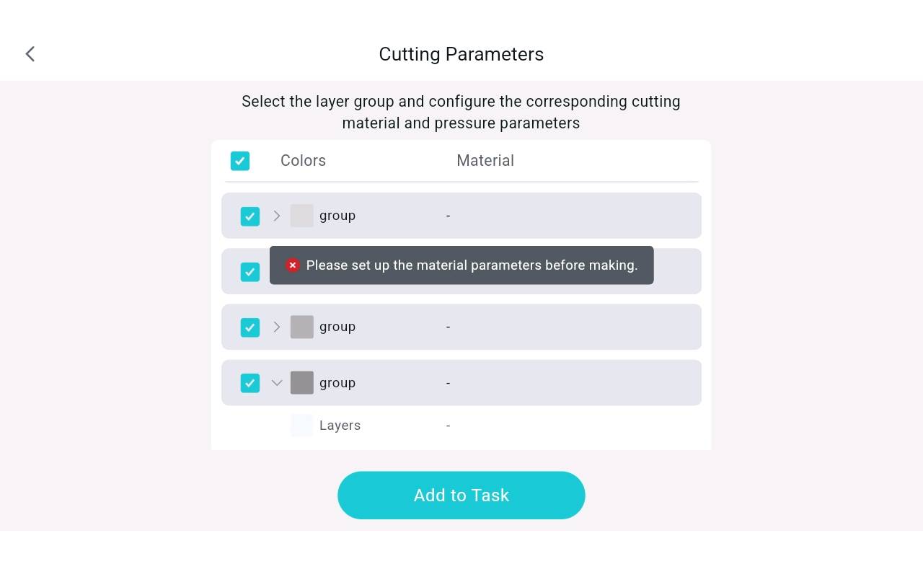Click the red error icon in the toast
The height and width of the screenshot is (577, 923).
pos(292,265)
